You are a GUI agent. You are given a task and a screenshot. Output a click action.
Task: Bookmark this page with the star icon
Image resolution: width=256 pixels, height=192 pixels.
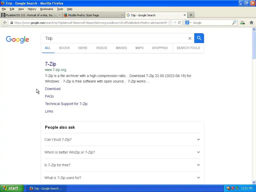tap(170, 22)
